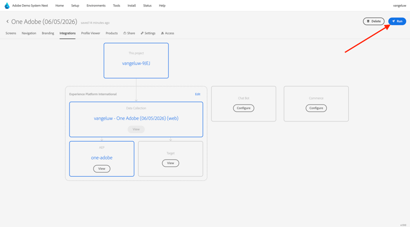Switch to the Screens tab
410x227 pixels.
coord(11,33)
